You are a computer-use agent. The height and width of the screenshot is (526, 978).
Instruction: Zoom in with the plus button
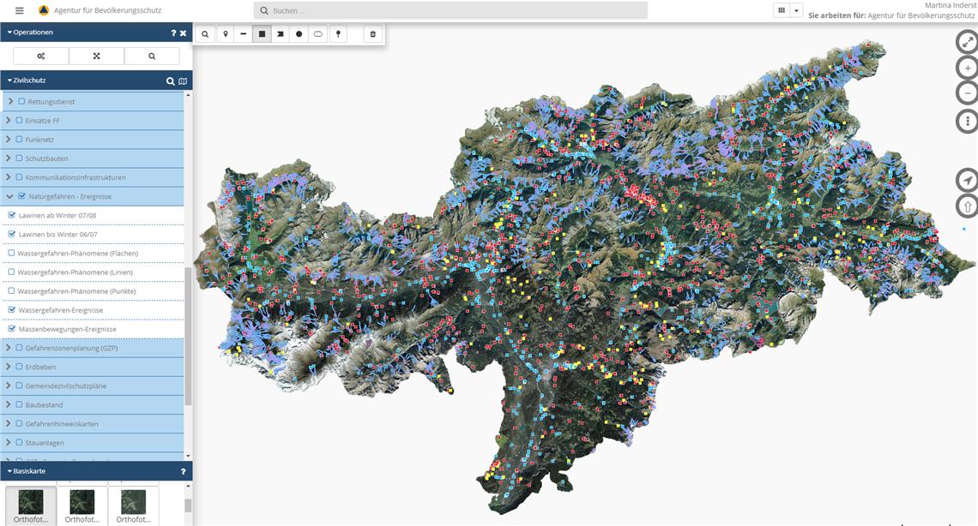(x=967, y=68)
